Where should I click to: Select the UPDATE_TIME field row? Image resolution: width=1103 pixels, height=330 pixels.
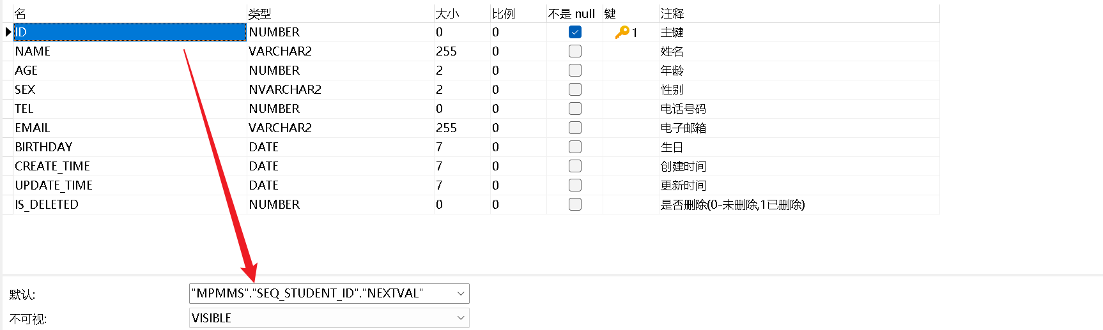[476, 185]
